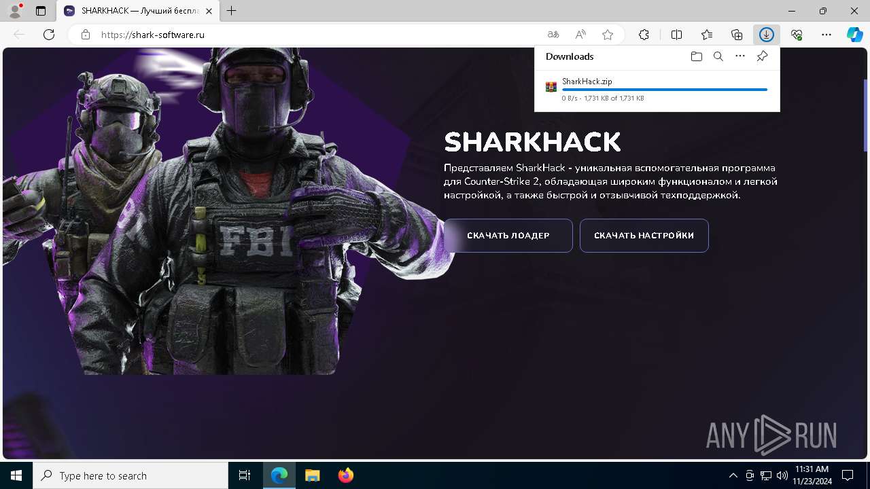Click the SHARKHACK heading text
The width and height of the screenshot is (870, 489).
tap(532, 143)
